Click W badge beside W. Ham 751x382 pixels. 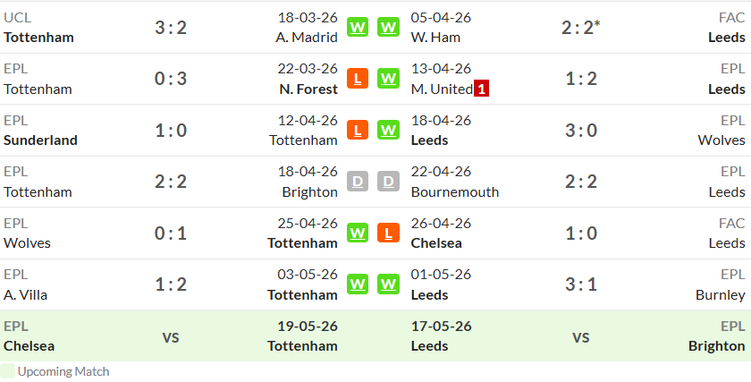pyautogui.click(x=388, y=28)
